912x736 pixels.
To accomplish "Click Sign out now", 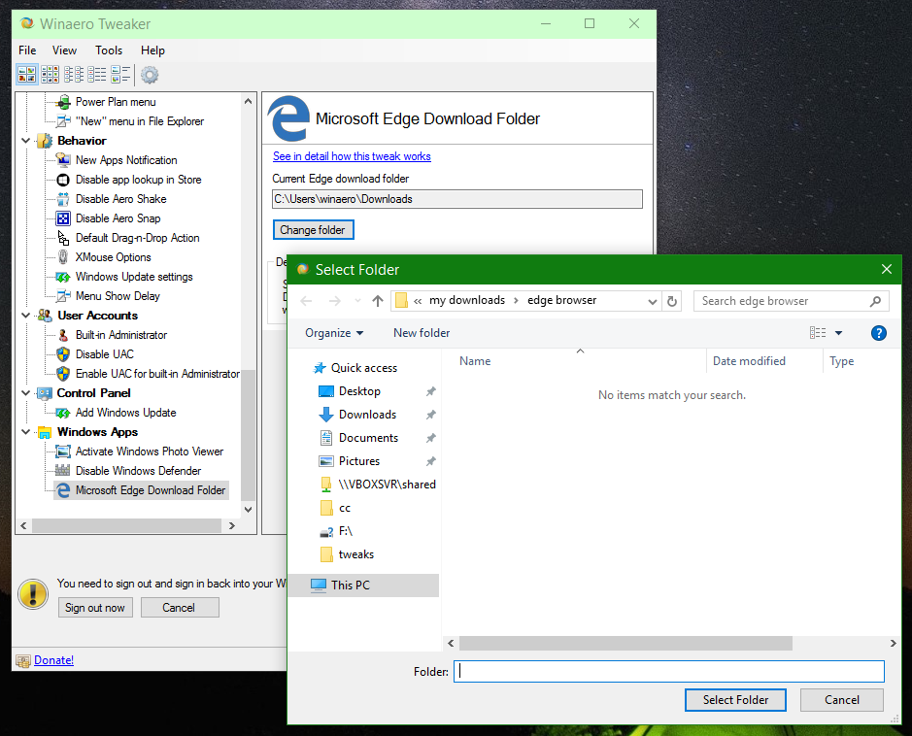I will click(x=94, y=607).
